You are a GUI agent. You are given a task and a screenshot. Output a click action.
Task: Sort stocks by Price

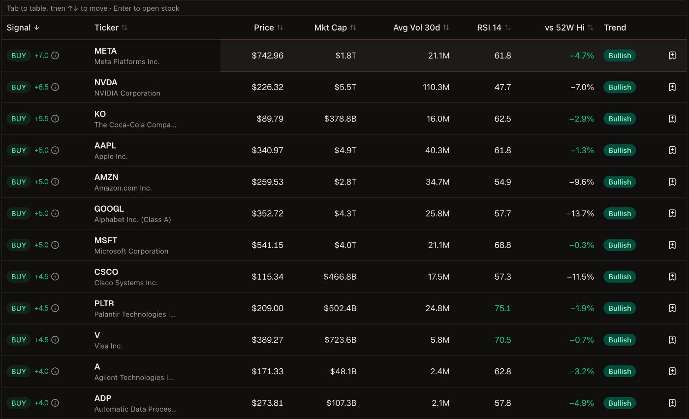tap(269, 28)
